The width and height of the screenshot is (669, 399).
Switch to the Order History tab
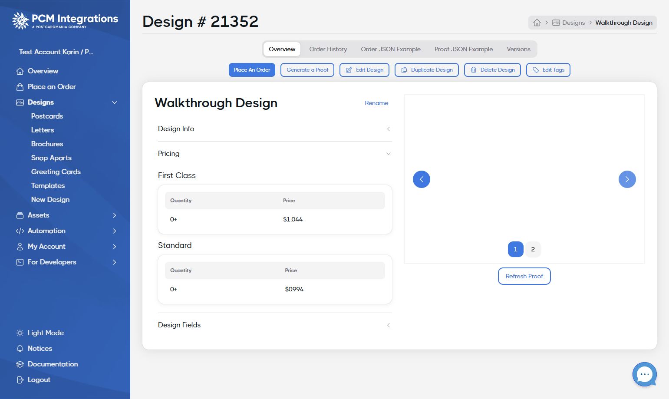pos(328,49)
